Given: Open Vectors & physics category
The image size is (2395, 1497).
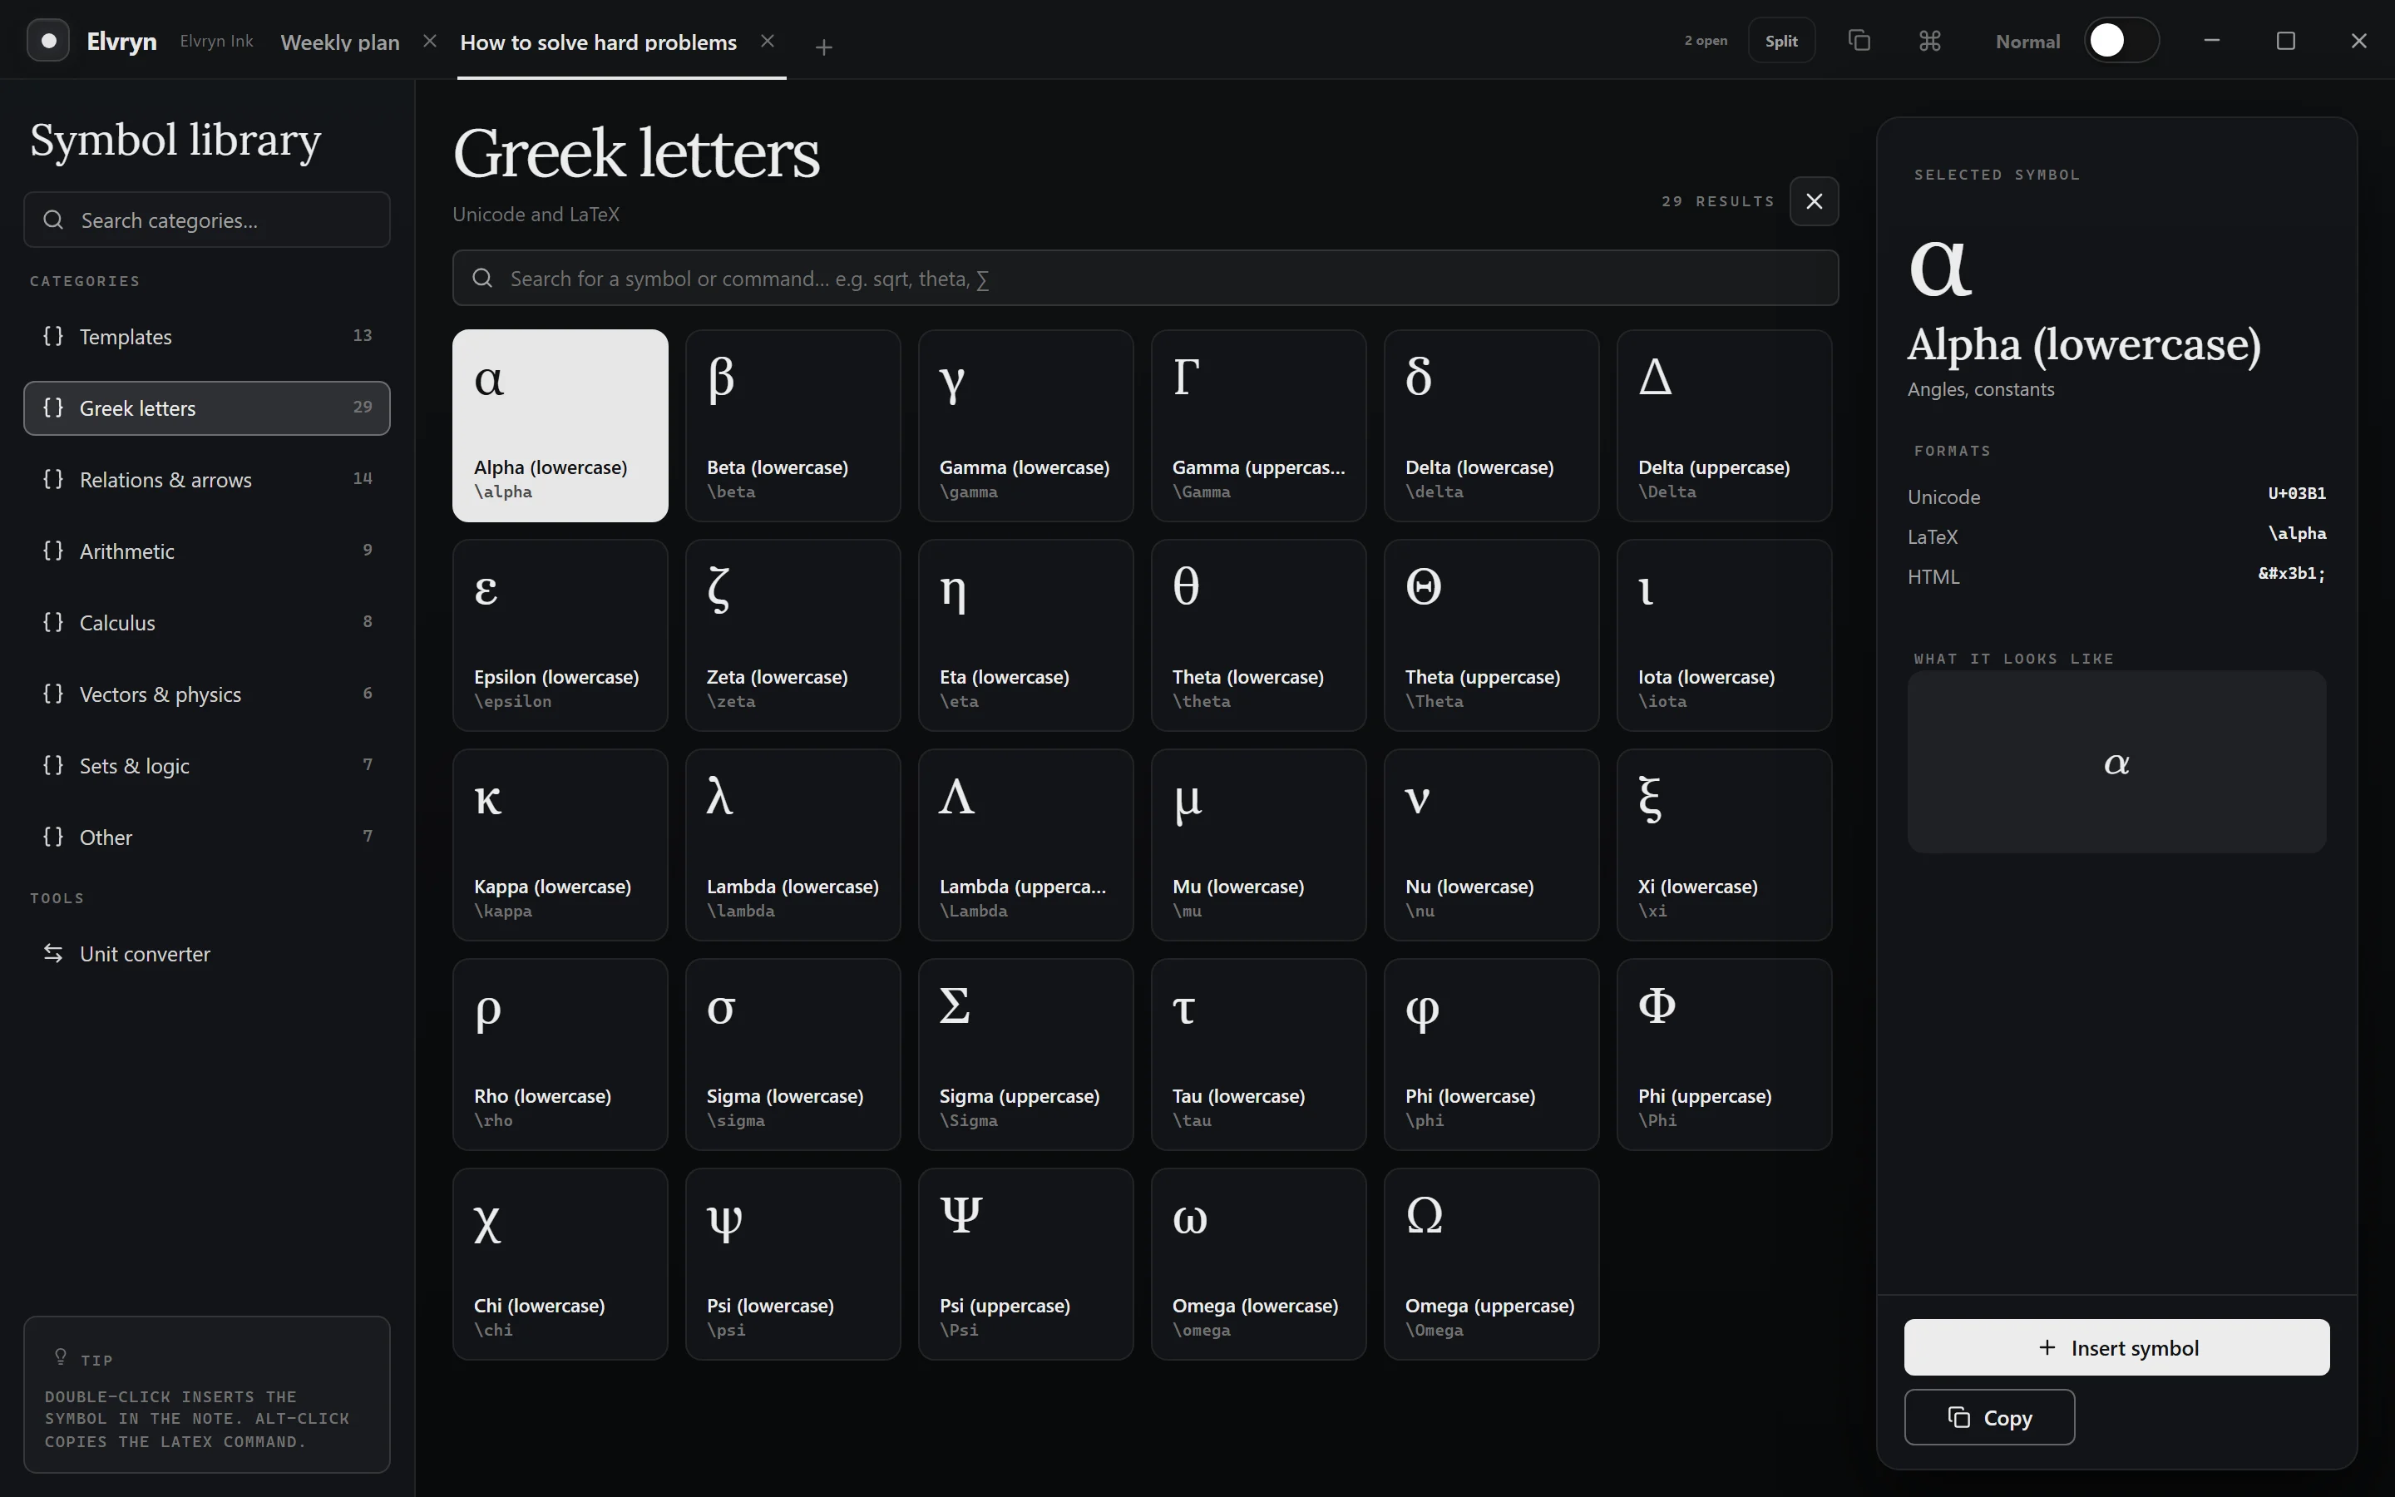Looking at the screenshot, I should [207, 694].
